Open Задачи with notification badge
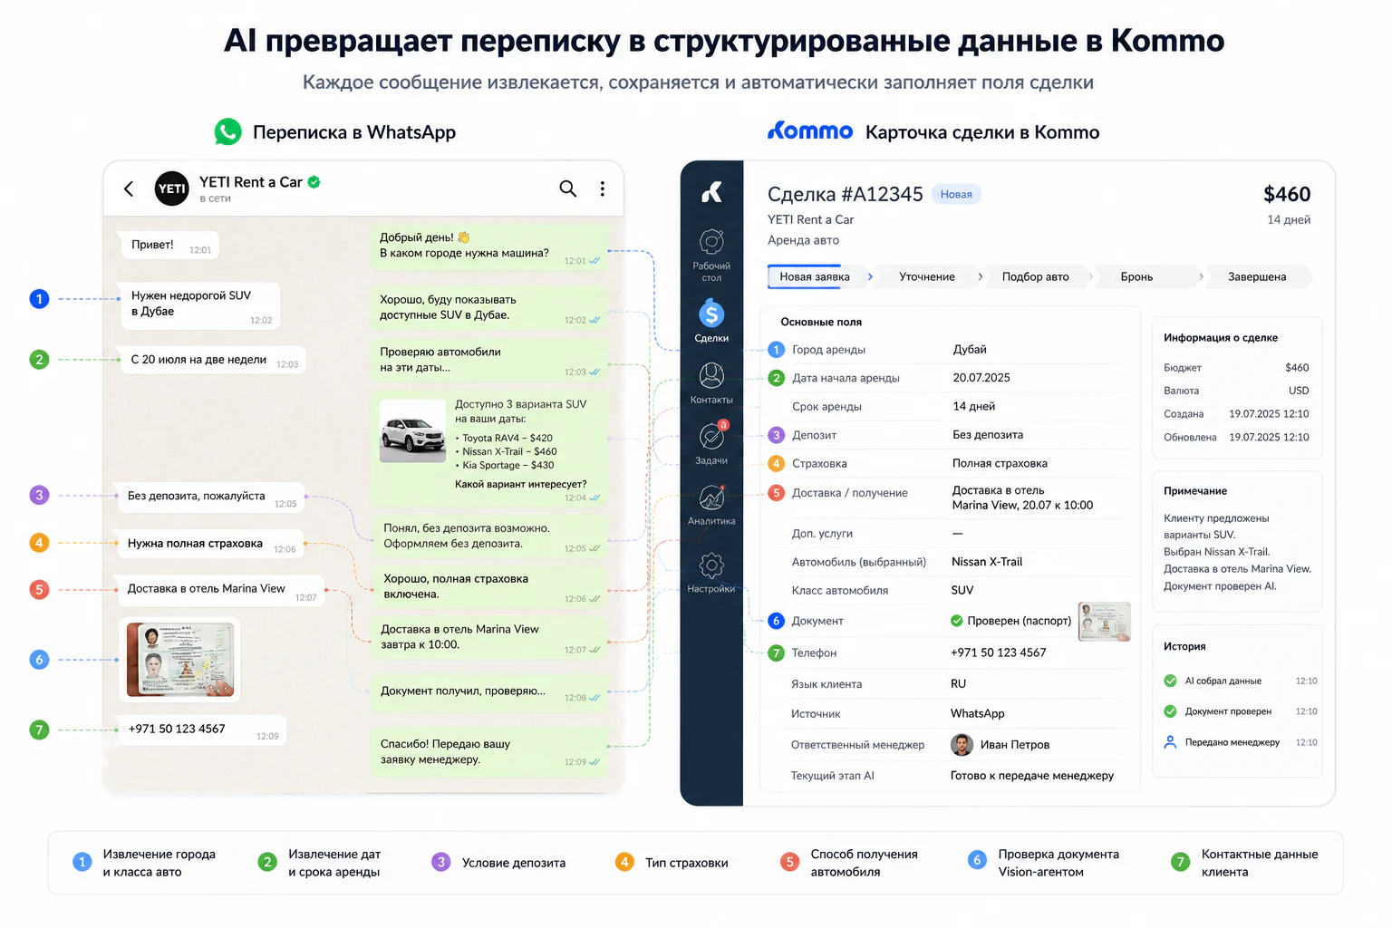Viewport: 1392px width, 928px height. (711, 442)
